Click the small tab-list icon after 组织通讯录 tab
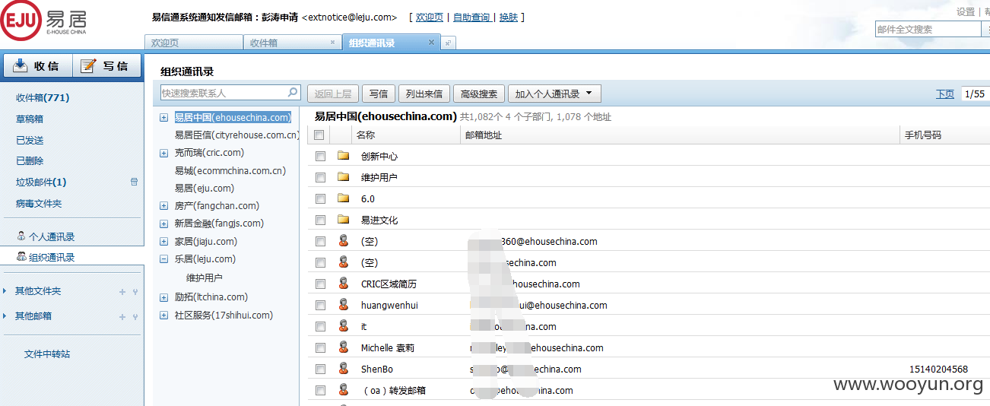Screen dimensions: 990x406 pos(449,43)
